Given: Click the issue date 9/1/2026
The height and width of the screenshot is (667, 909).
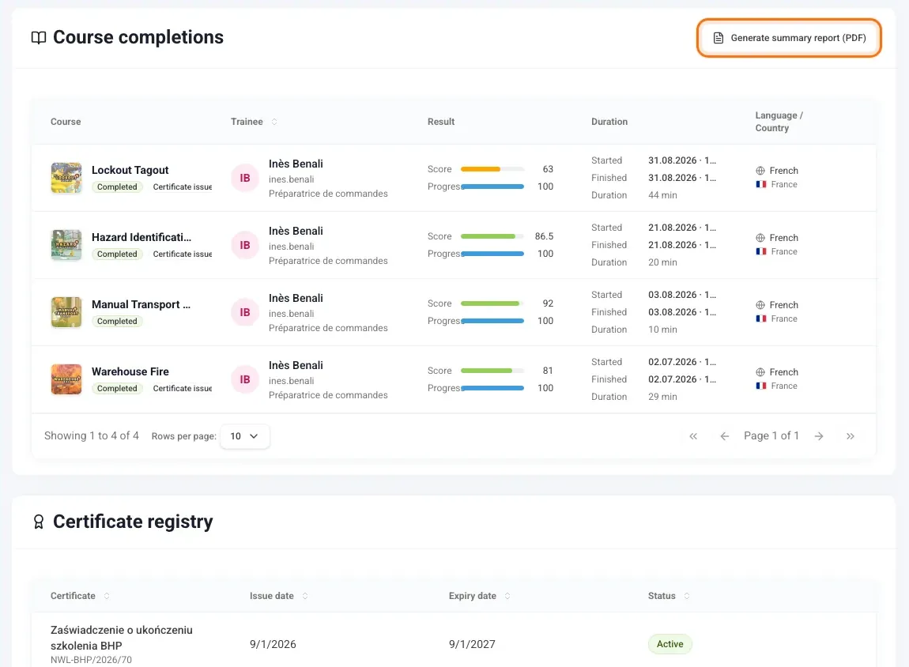Looking at the screenshot, I should 273,644.
